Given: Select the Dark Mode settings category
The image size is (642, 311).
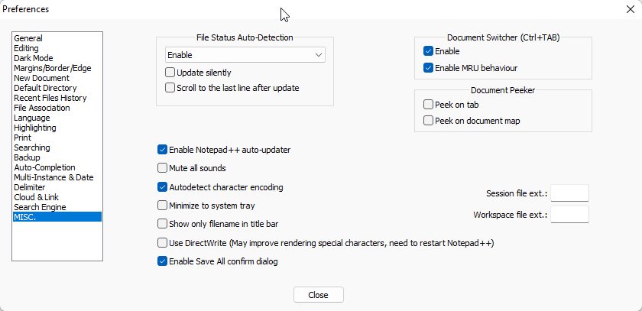Looking at the screenshot, I should coord(33,58).
